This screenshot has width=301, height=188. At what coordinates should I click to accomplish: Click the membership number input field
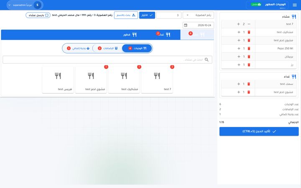coord(169,15)
